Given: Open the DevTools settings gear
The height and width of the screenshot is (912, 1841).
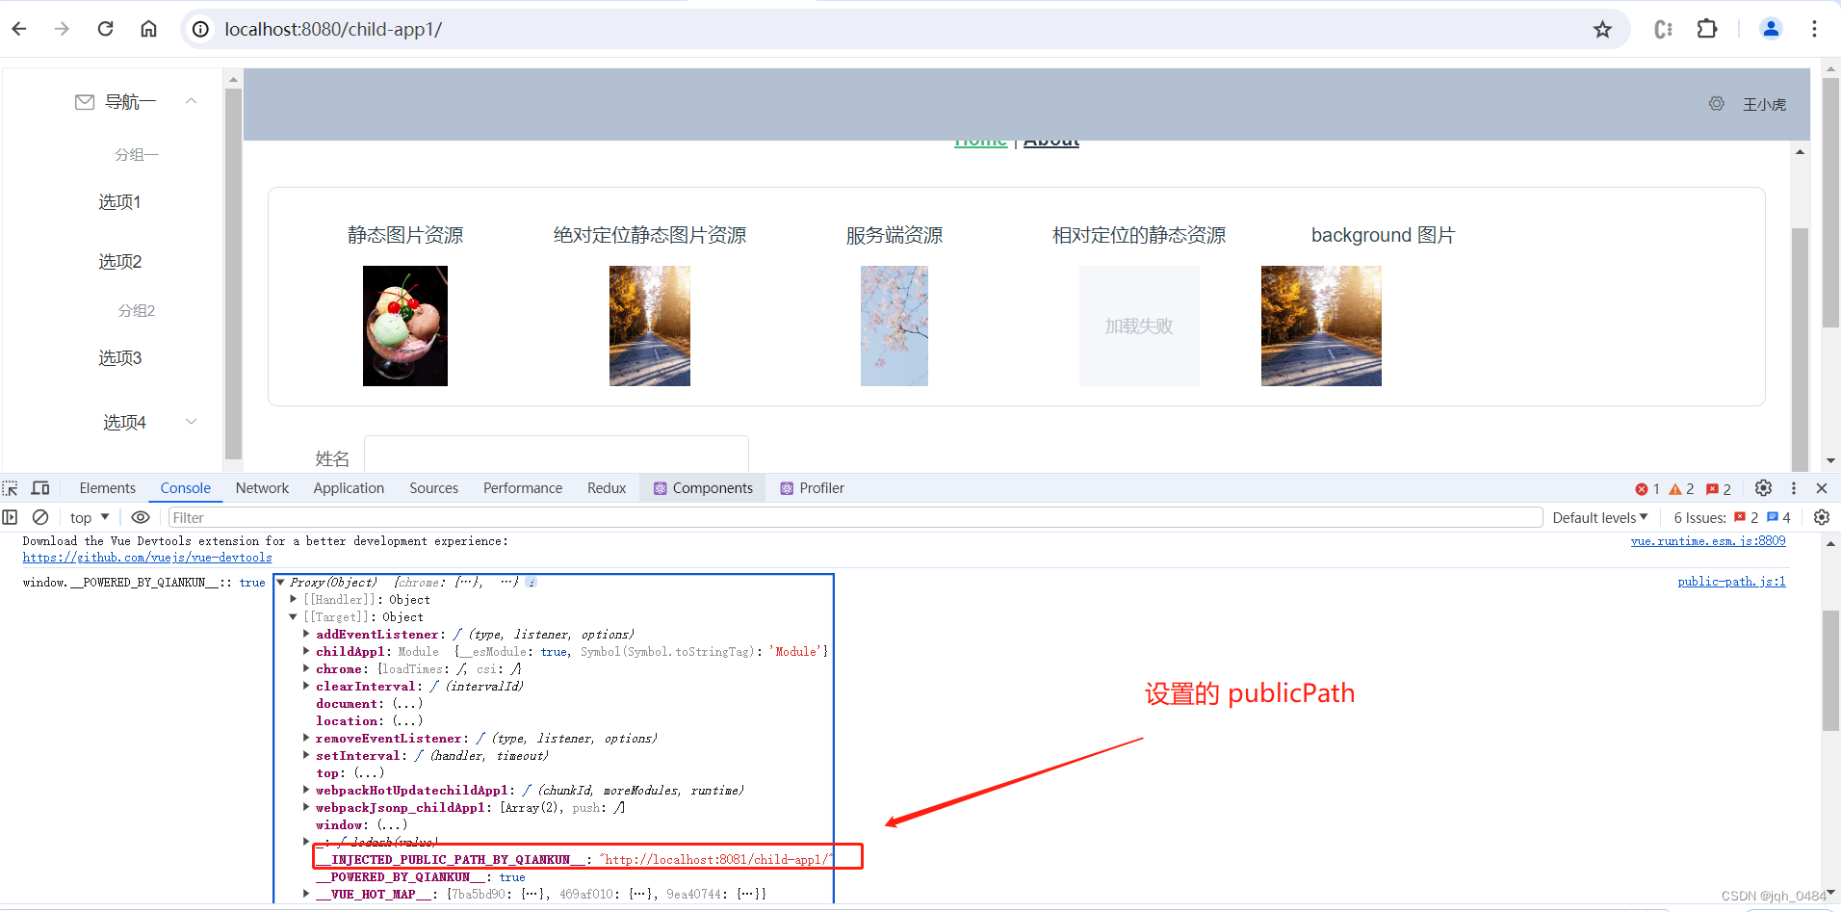Looking at the screenshot, I should pyautogui.click(x=1764, y=488).
